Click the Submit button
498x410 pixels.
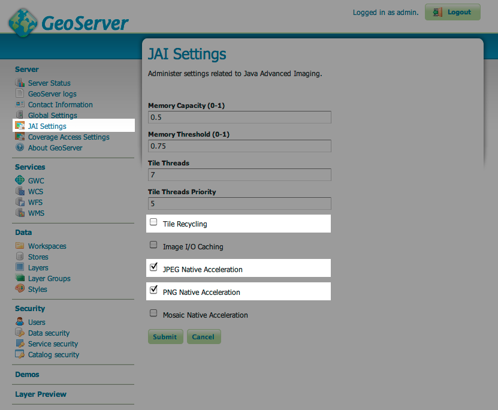(165, 337)
